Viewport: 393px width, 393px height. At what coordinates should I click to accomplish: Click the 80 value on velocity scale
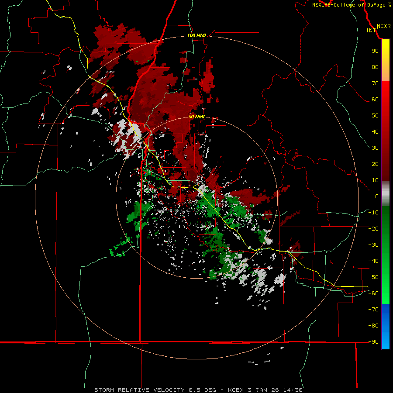[x=375, y=67]
